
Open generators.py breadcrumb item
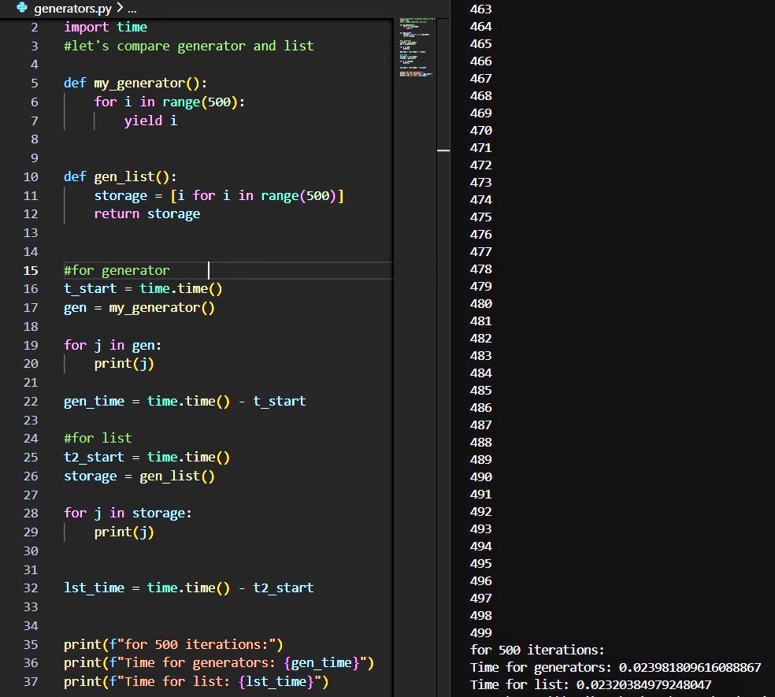click(x=72, y=9)
